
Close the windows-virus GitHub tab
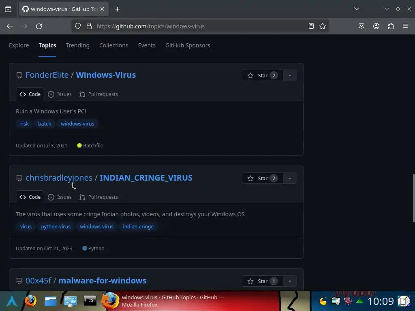click(102, 9)
